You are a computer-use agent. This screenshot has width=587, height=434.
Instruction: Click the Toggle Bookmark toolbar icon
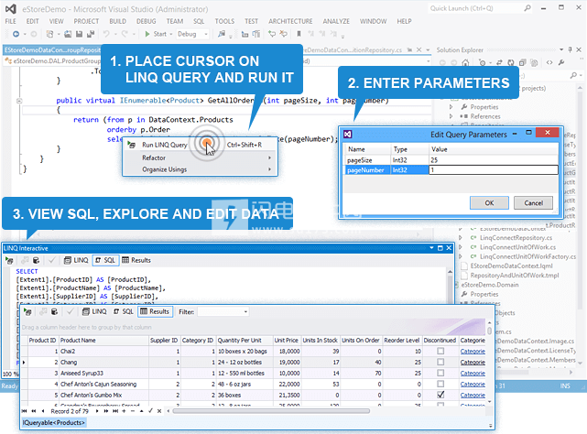point(299,34)
